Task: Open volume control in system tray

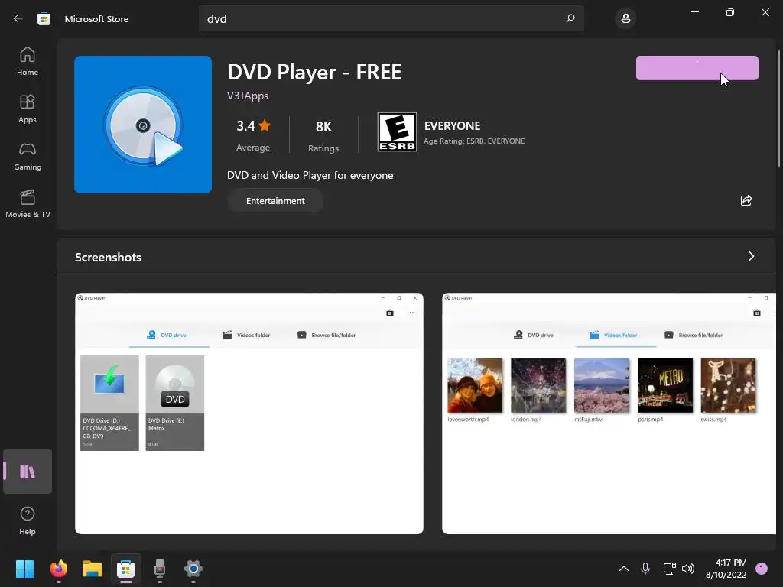Action: (x=688, y=569)
